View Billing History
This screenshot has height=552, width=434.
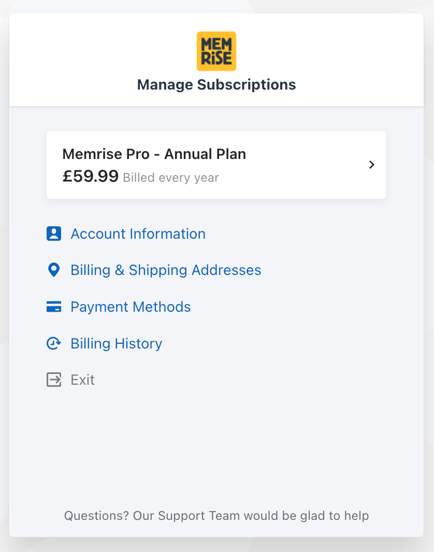(117, 344)
